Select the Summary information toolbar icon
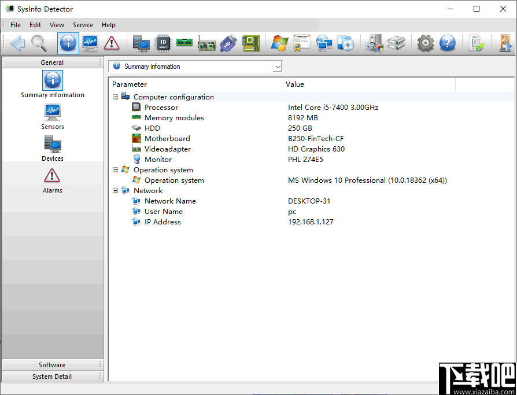Viewport: 517px width, 395px height. pyautogui.click(x=68, y=43)
